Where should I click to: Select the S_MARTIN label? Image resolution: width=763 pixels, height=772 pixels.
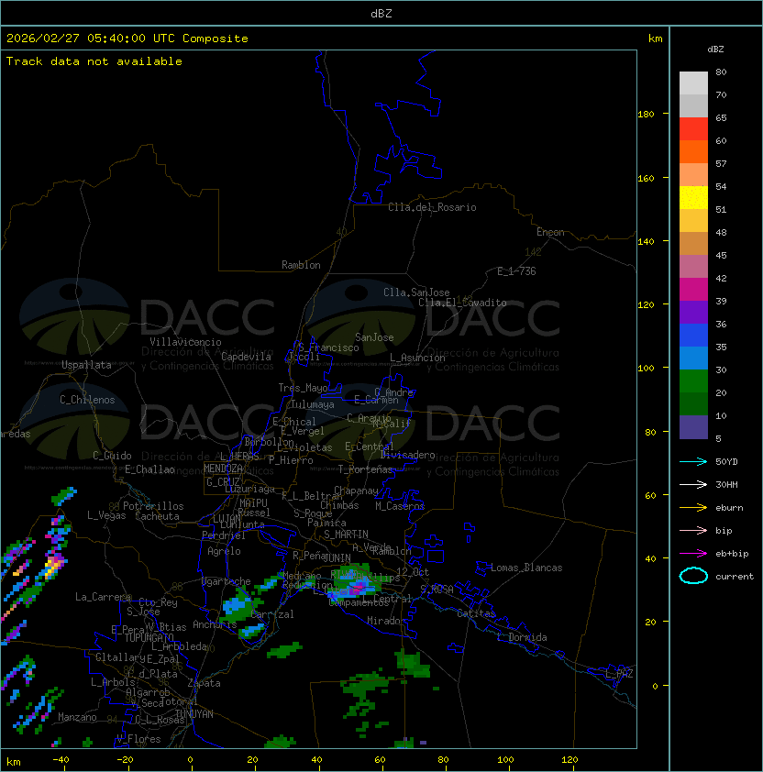(x=347, y=535)
